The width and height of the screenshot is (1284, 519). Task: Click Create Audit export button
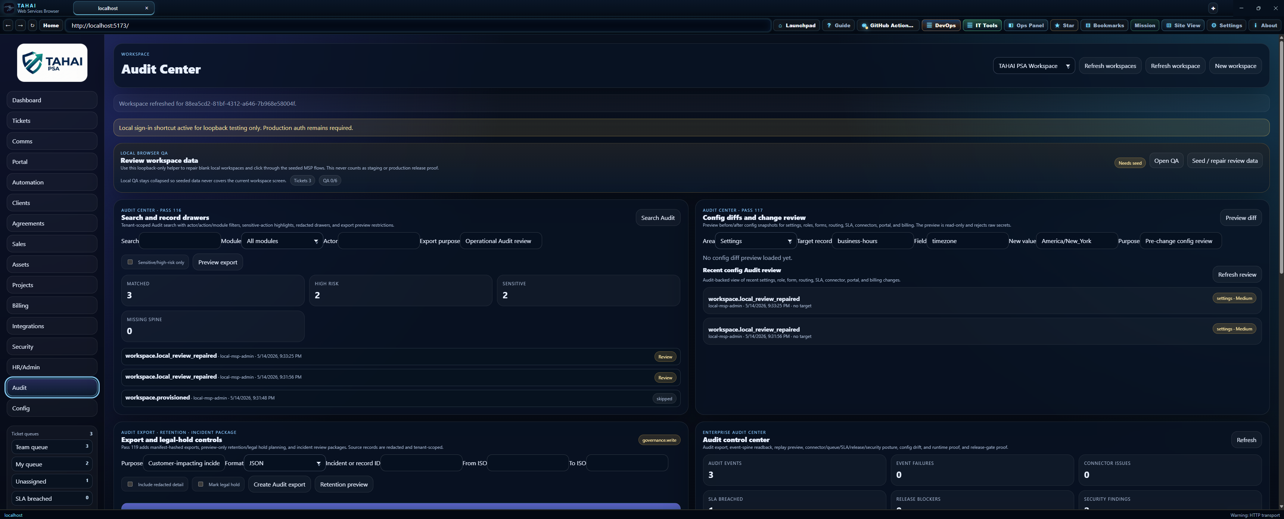point(279,484)
